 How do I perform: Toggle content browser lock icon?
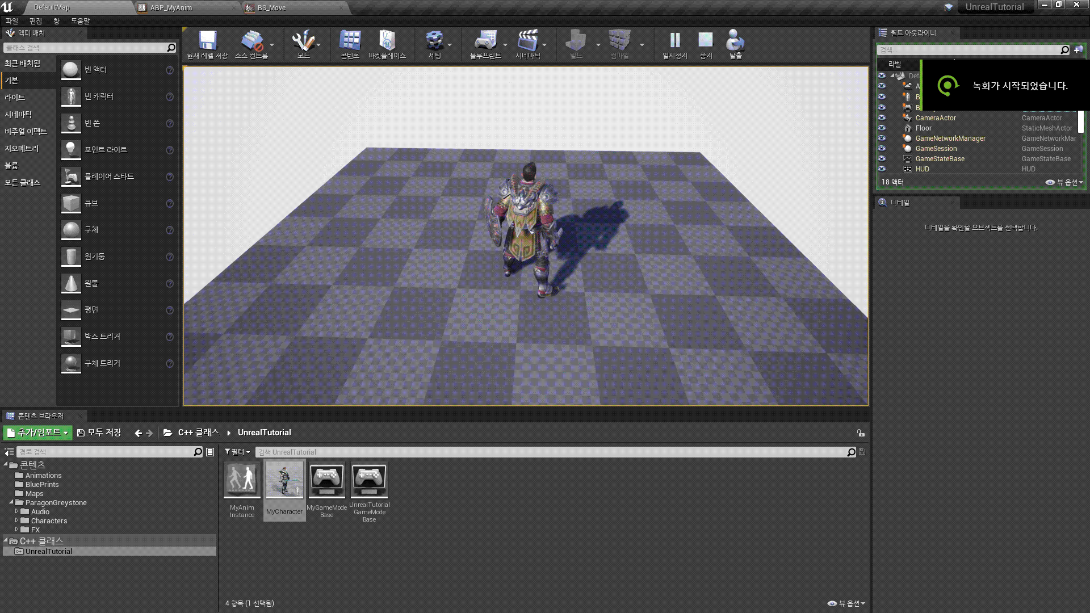pos(861,433)
